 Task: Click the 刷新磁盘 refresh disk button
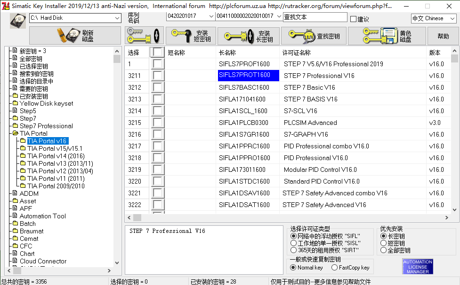tap(75, 36)
